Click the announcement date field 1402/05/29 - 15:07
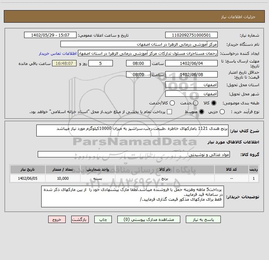This screenshot has height=260, width=269. (50, 35)
